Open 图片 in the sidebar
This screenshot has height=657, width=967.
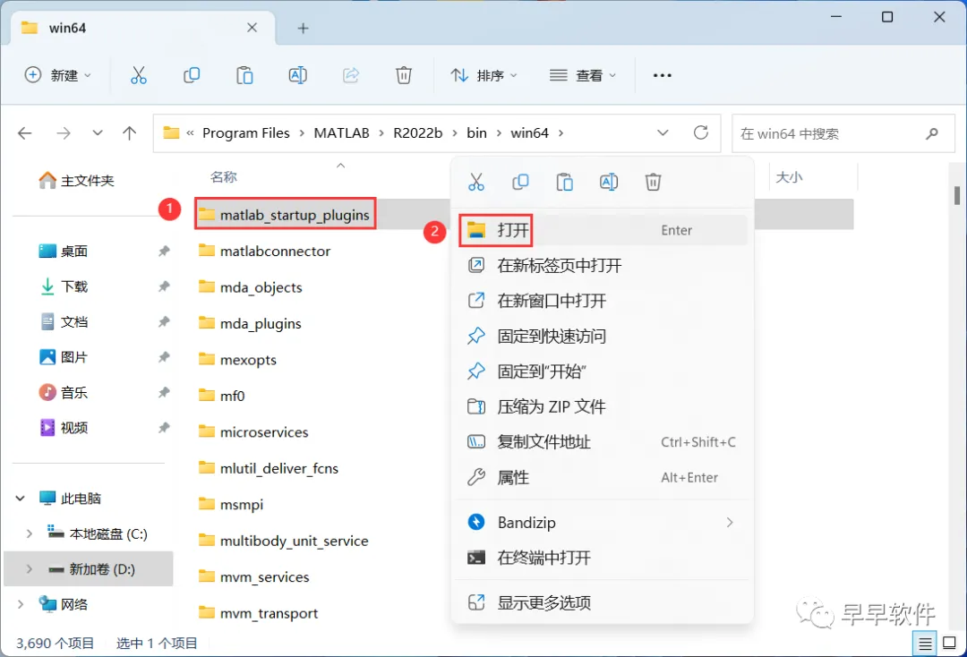click(64, 357)
